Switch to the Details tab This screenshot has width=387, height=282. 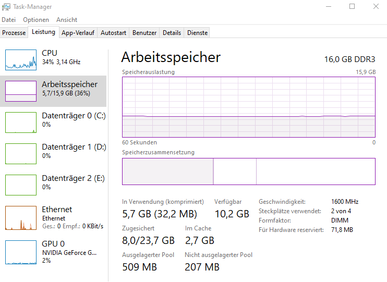point(172,33)
